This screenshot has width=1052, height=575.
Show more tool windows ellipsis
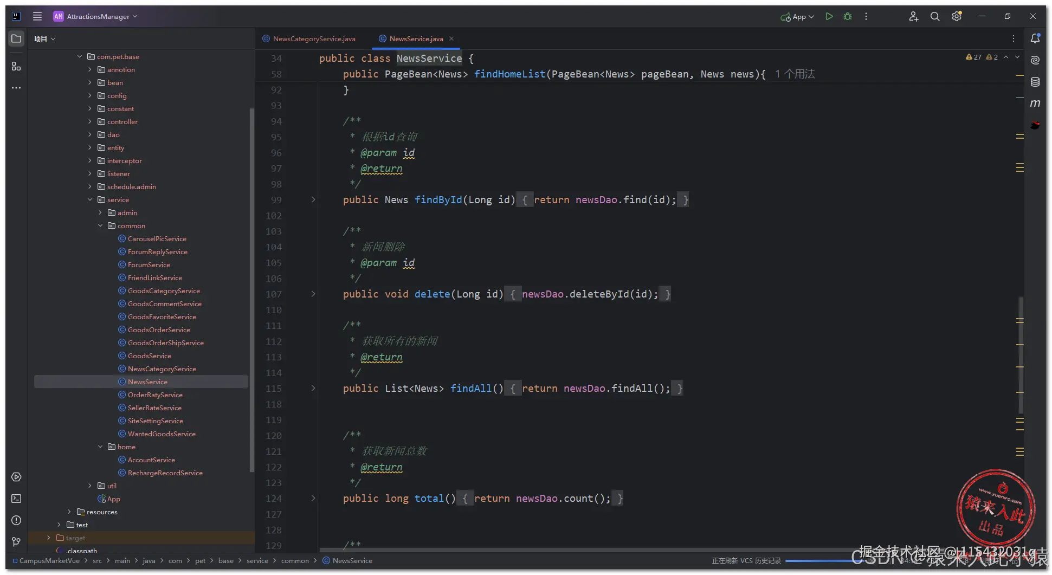pyautogui.click(x=16, y=88)
